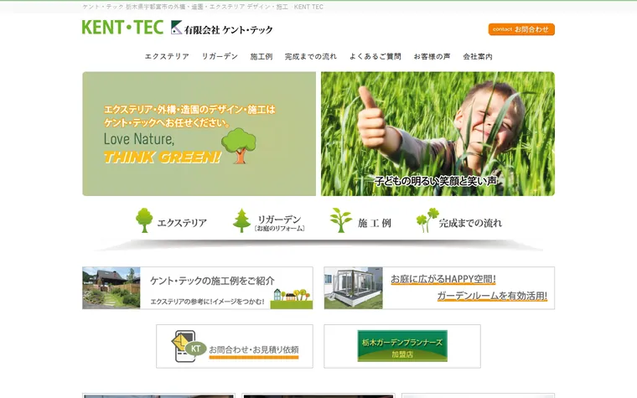The height and width of the screenshot is (398, 637).
Task: Open the お庭に広がるHAPPY空間 banner
Action: 439,288
